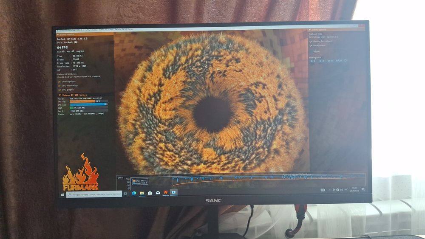Open Microsoft Store from the taskbar

[150, 193]
